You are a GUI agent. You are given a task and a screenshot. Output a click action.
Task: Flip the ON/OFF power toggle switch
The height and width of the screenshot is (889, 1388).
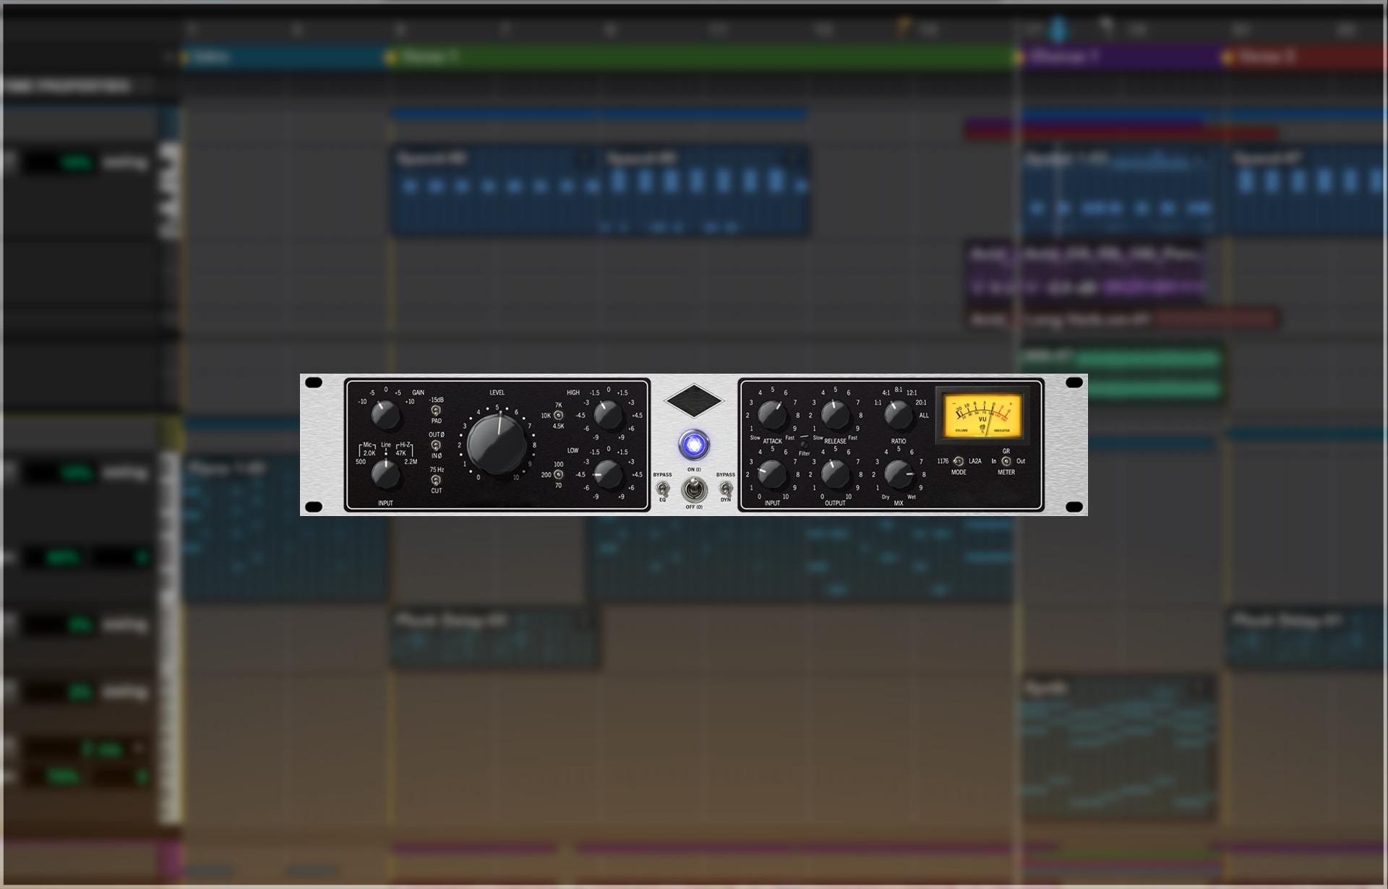[x=694, y=489]
